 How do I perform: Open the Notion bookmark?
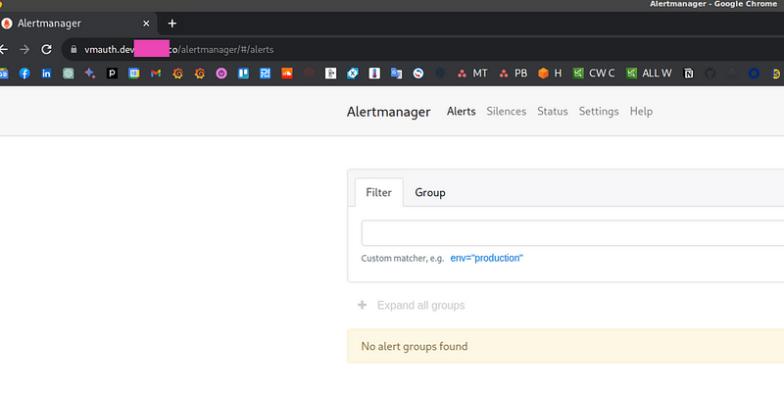(689, 73)
